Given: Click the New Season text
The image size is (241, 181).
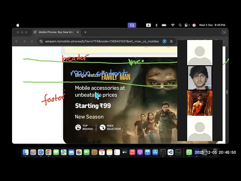Looking at the screenshot, I should [89, 117].
